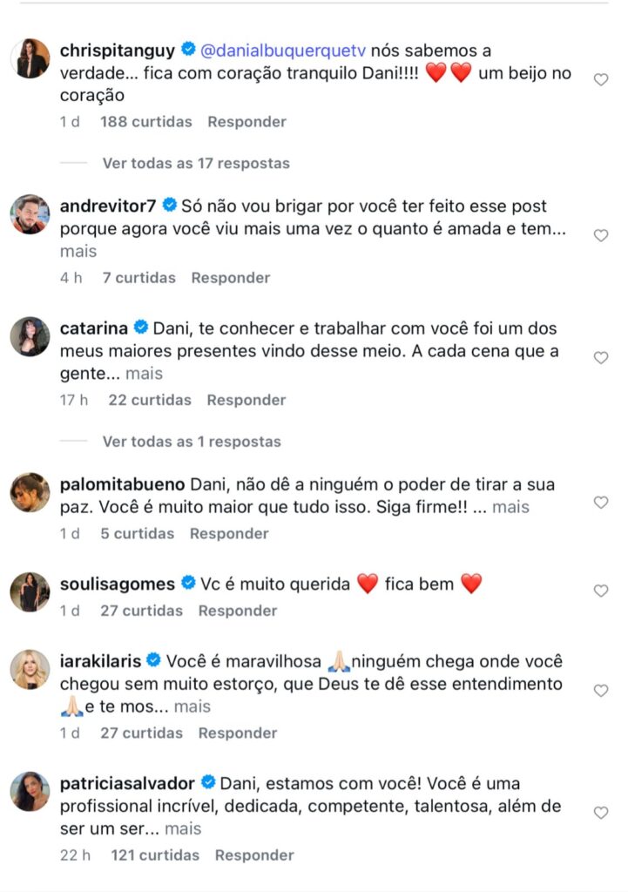Viewport: 628px width, 892px height.
Task: Show more of patriciasalvador's comment via 'mais'
Action: 183,828
